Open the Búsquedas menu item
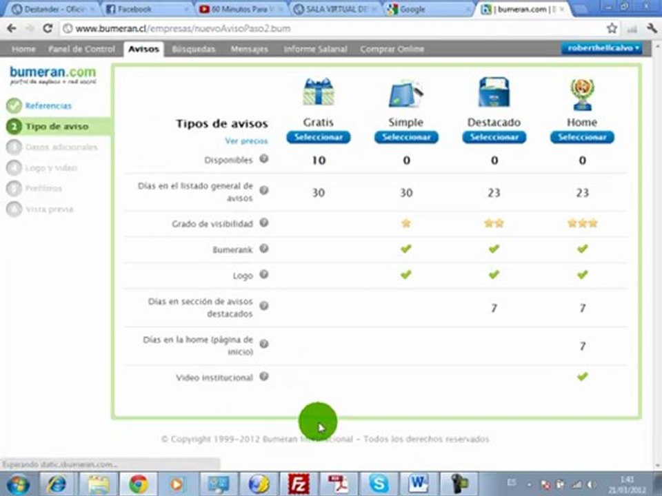662x496 pixels. pyautogui.click(x=193, y=49)
